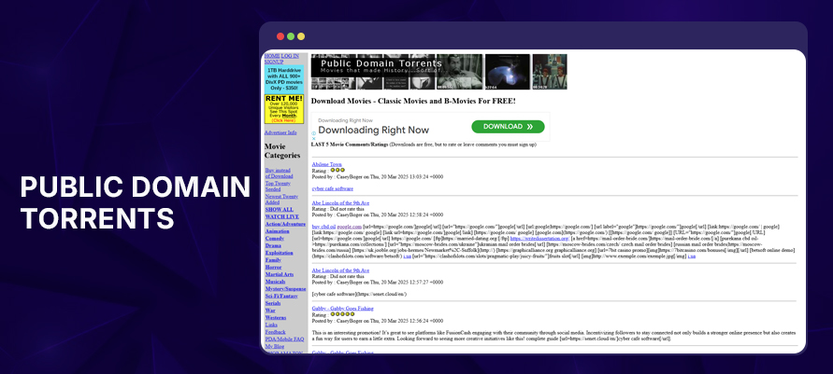Open the Abilene Town movie link

(x=327, y=164)
